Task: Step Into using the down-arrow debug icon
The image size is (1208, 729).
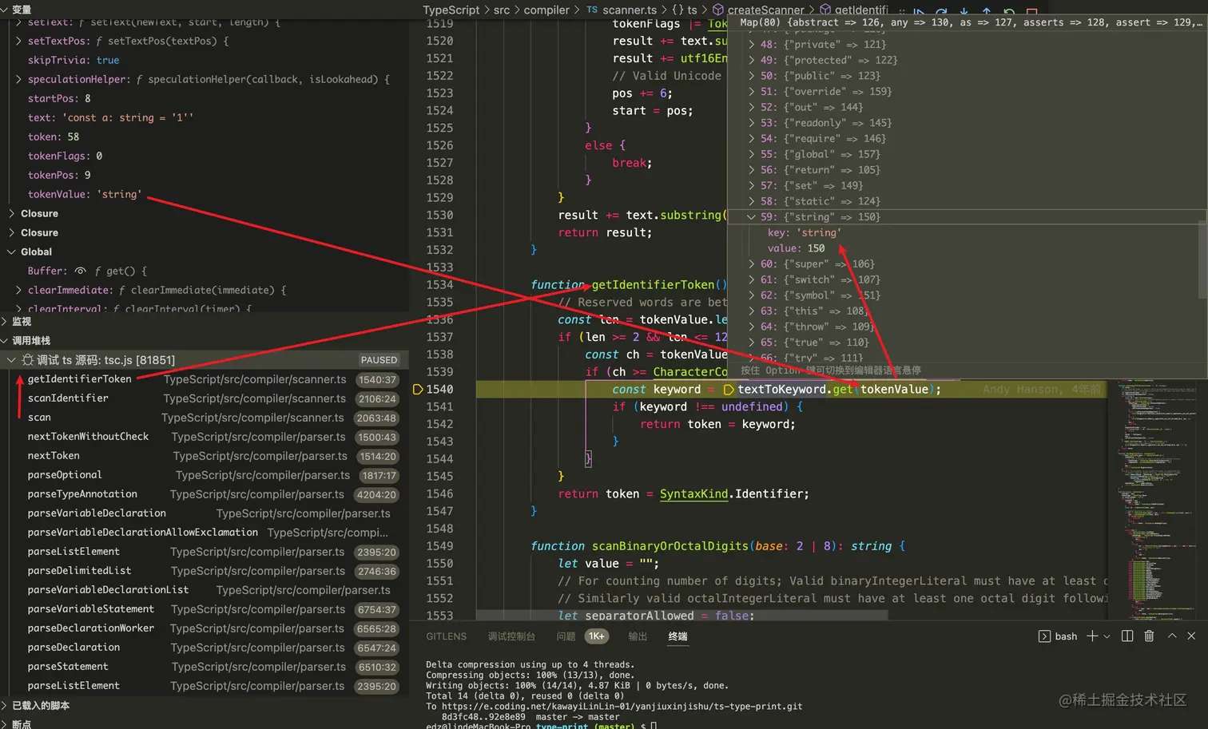Action: coord(963,10)
